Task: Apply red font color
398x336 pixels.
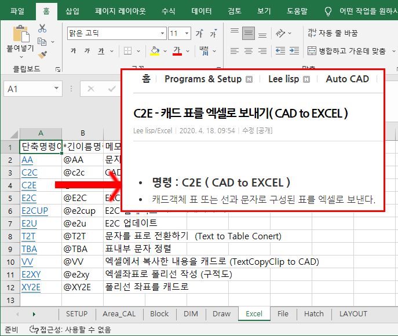Action: point(177,51)
